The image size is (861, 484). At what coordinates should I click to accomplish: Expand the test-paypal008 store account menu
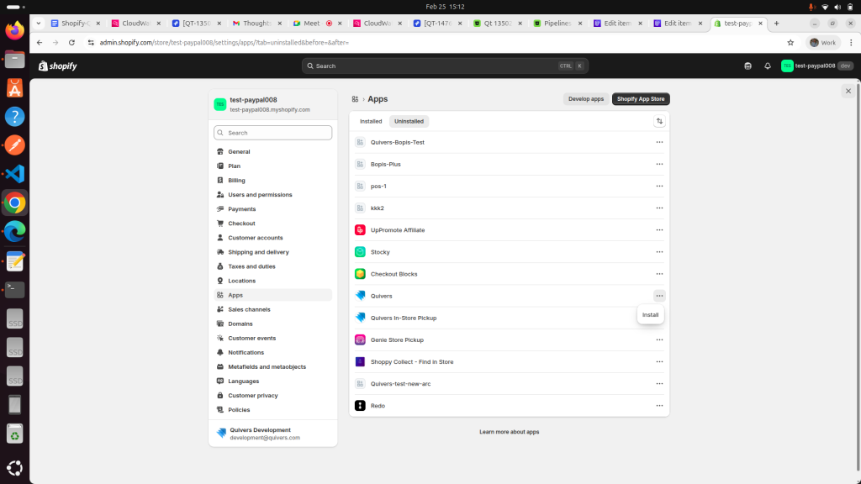pos(817,66)
